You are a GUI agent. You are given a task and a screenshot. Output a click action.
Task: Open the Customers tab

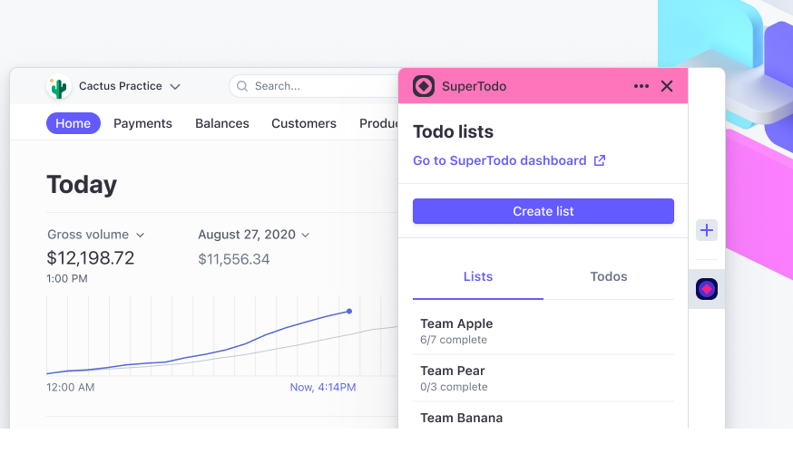(x=304, y=123)
